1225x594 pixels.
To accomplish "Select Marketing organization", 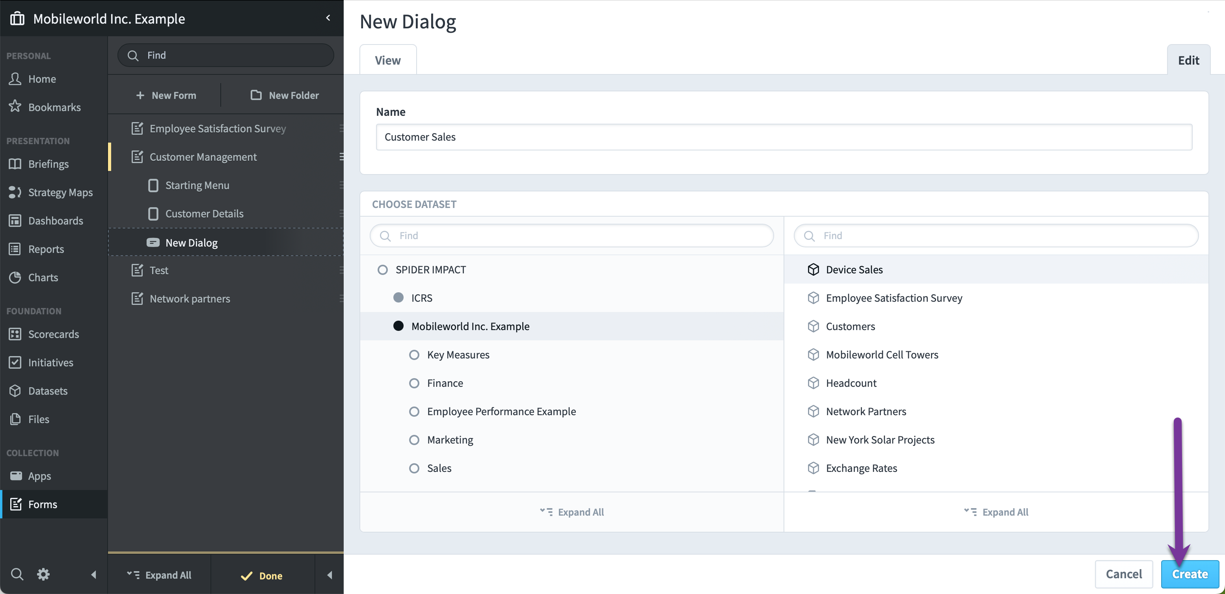I will [x=572, y=440].
